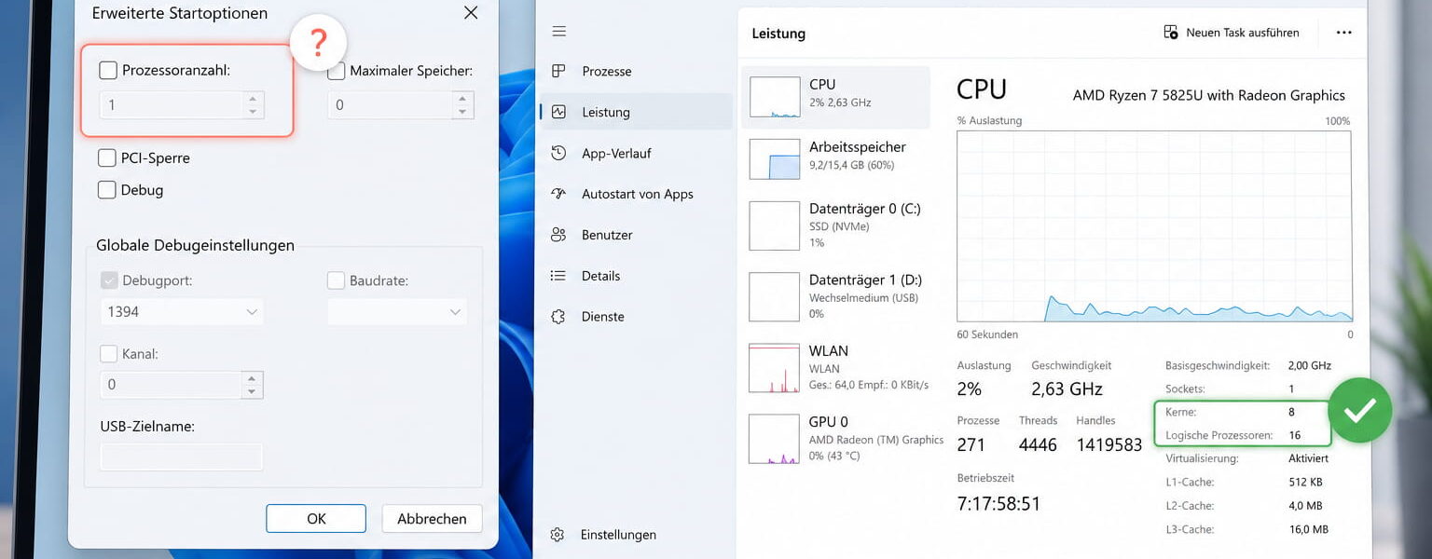Click the Kanal number field

[x=171, y=385]
